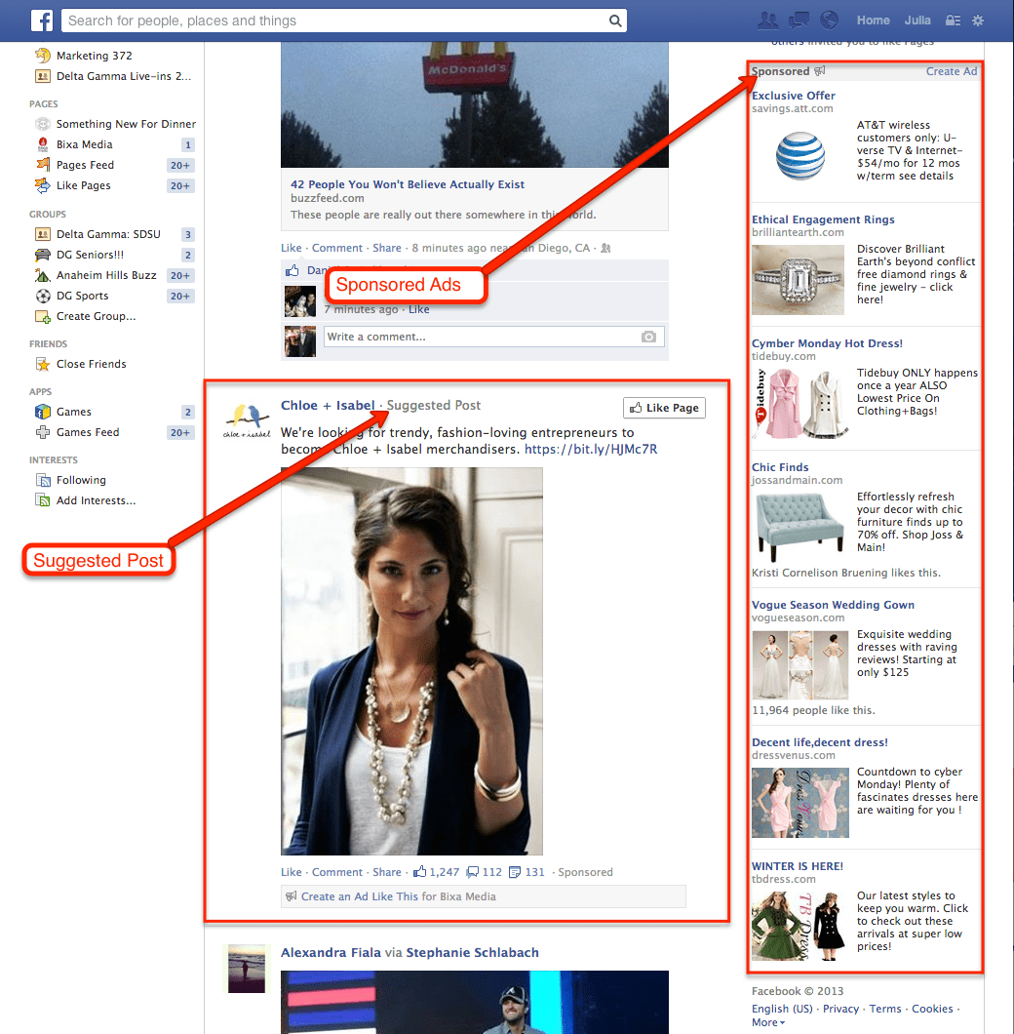The width and height of the screenshot is (1014, 1034).
Task: Click Anaheim Hills Buzz group icon
Action: [x=43, y=276]
